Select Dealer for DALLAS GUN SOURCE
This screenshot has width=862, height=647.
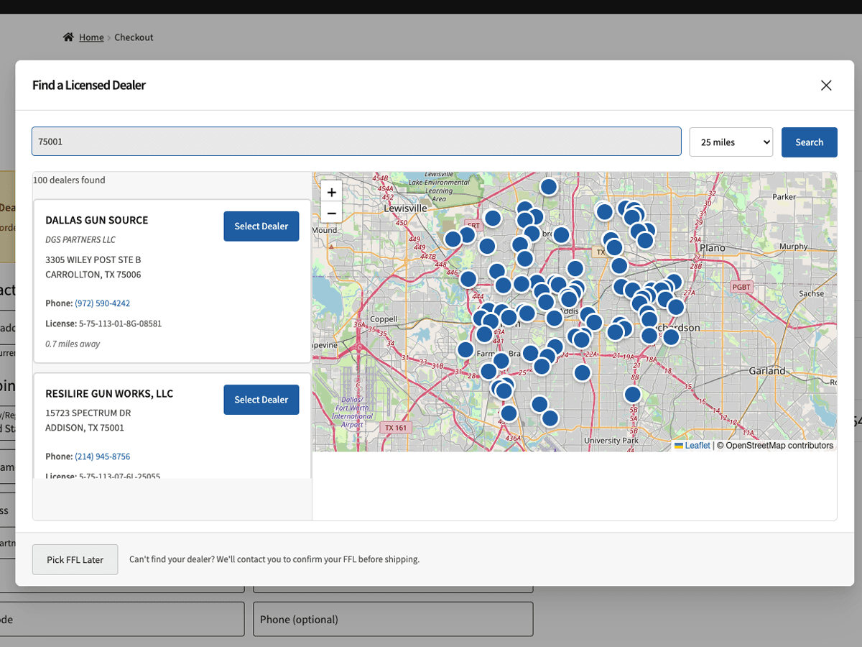(261, 226)
